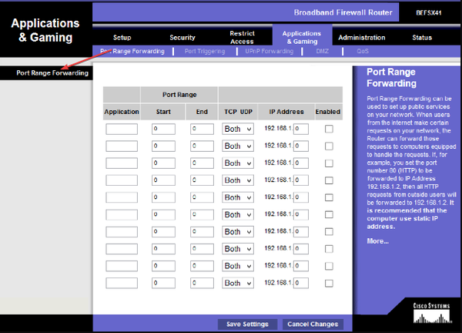Viewport: 462px width, 333px height.
Task: Enable the first row's forwarding checkbox
Action: tap(329, 129)
